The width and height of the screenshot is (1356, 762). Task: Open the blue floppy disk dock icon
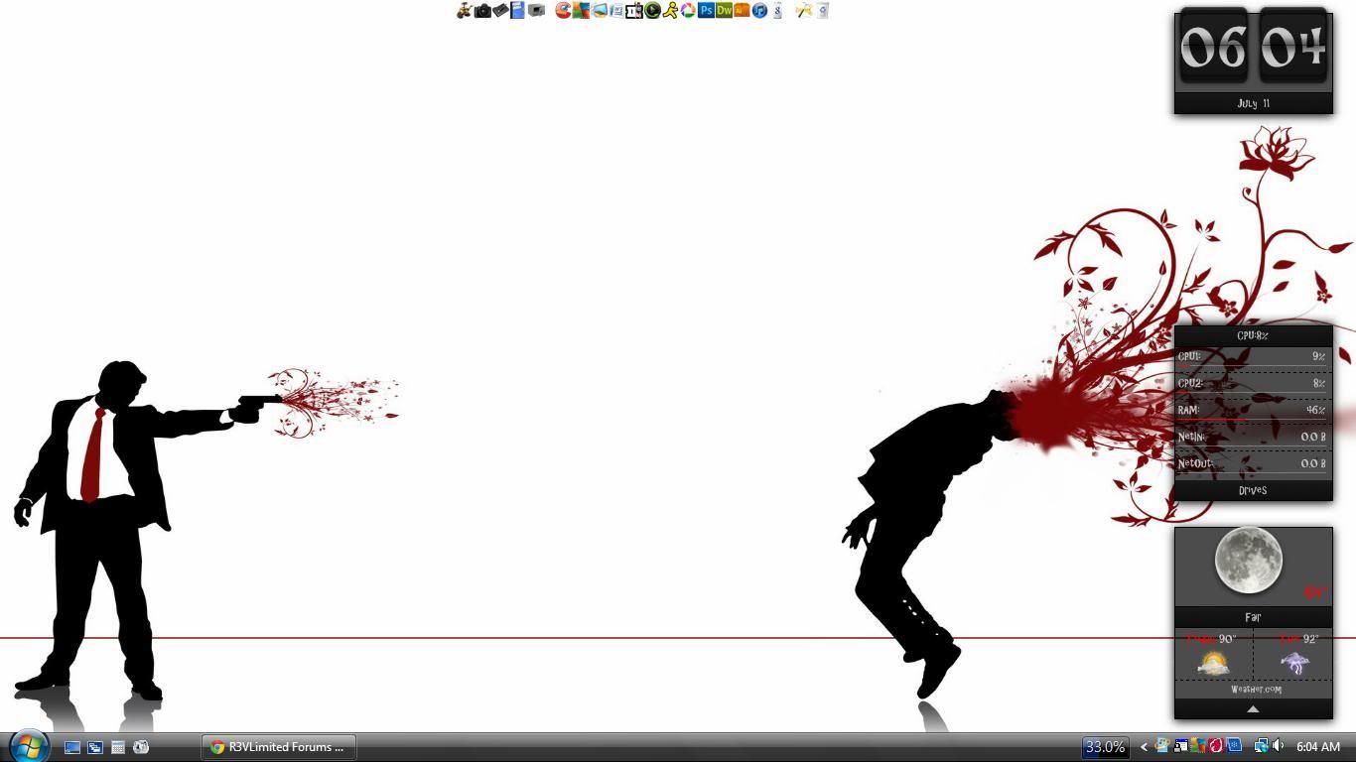tap(517, 11)
